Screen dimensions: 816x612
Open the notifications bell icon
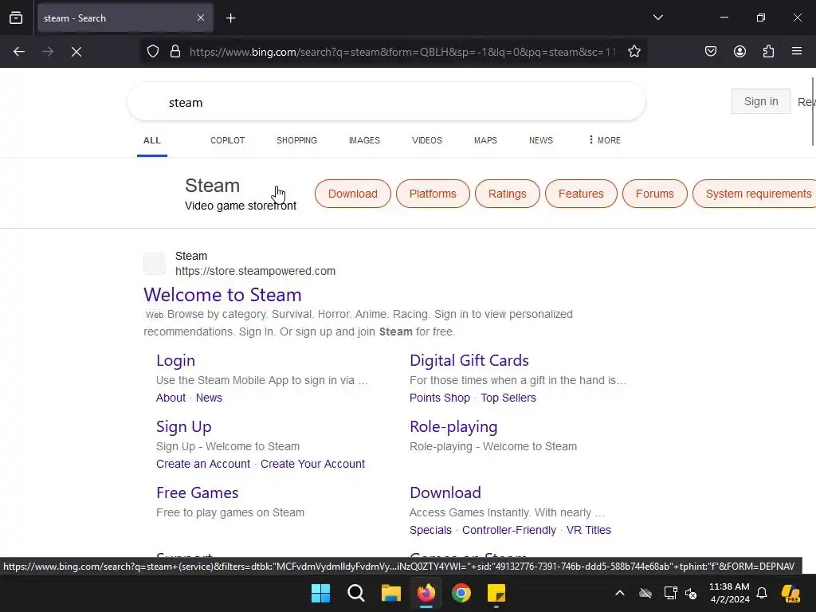click(762, 593)
